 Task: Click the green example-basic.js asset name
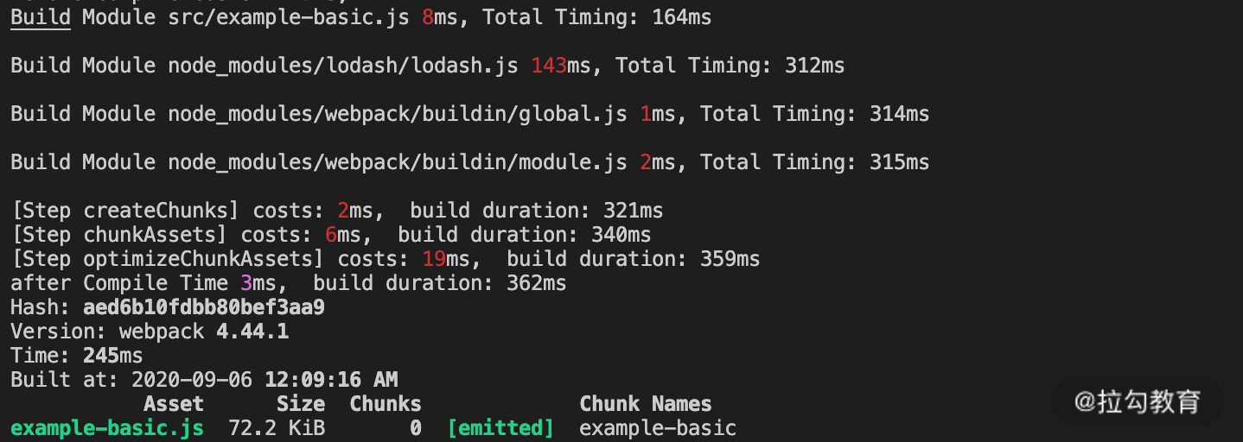coord(107,428)
